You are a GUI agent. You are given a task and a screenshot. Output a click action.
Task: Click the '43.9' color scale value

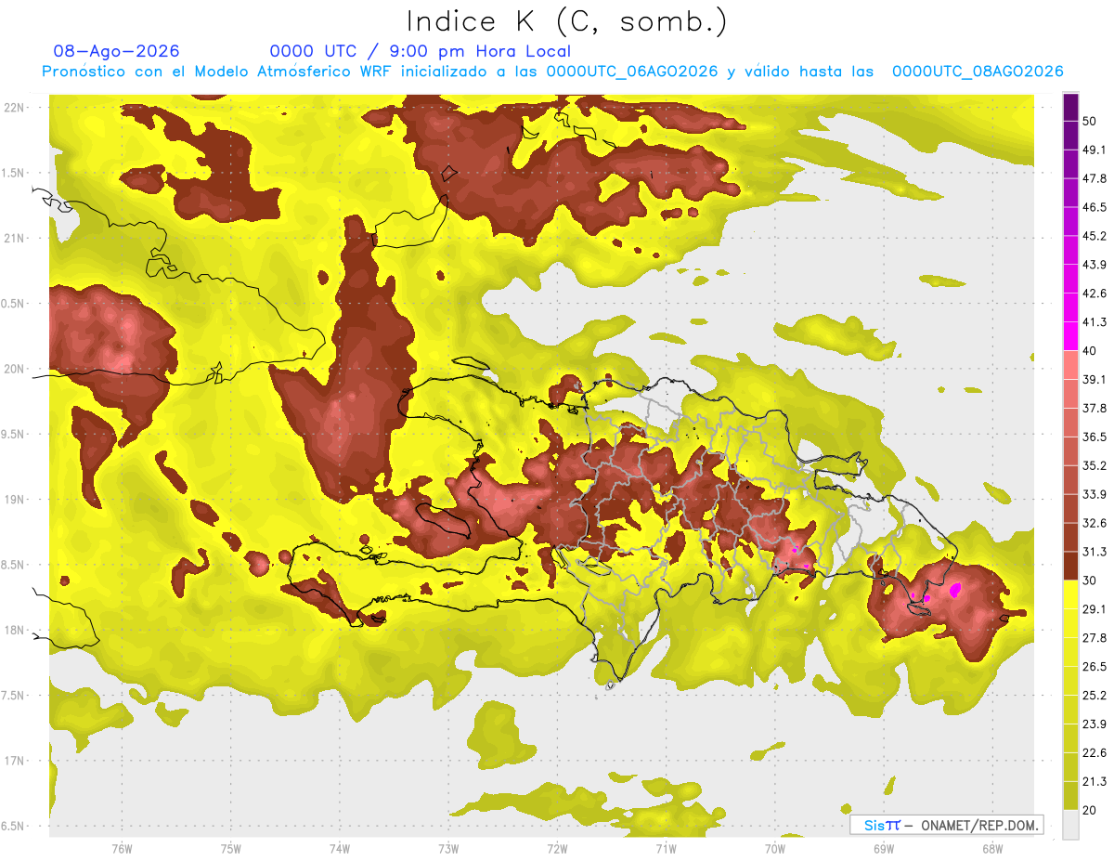coord(1095,265)
